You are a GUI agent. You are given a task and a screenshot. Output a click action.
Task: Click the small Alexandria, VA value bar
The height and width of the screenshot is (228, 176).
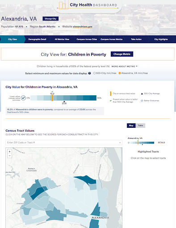[142, 143]
